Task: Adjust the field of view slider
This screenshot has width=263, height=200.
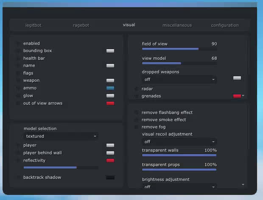Action: 179,49
